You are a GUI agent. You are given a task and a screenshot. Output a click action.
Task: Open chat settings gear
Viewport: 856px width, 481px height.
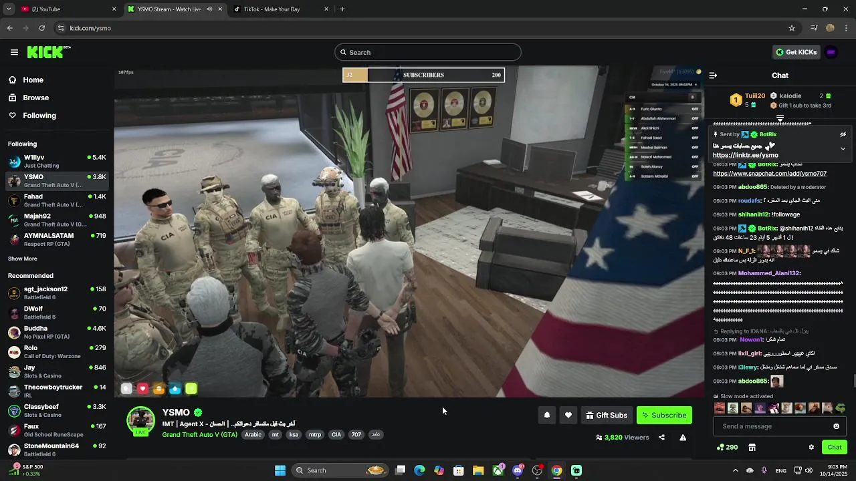(811, 447)
